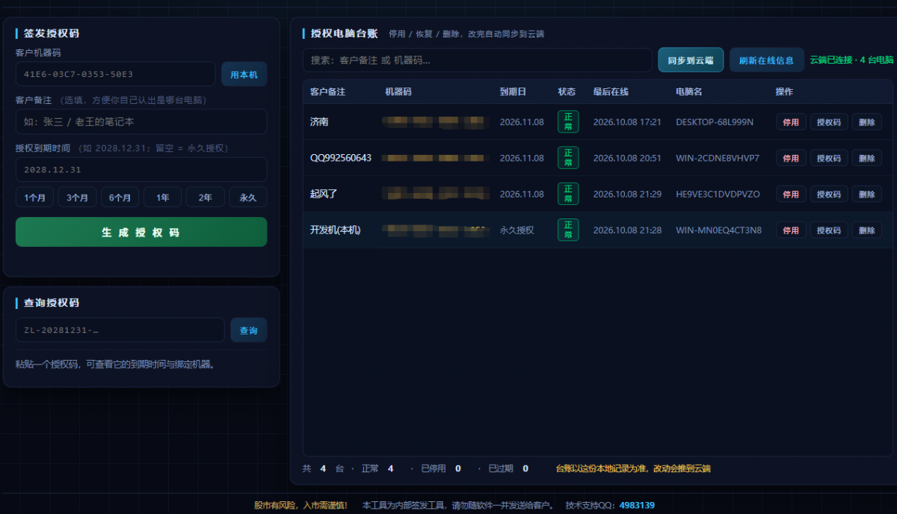Select the WIN-MN0EQ4CT3N8 computer name
The height and width of the screenshot is (514, 897).
tap(718, 230)
